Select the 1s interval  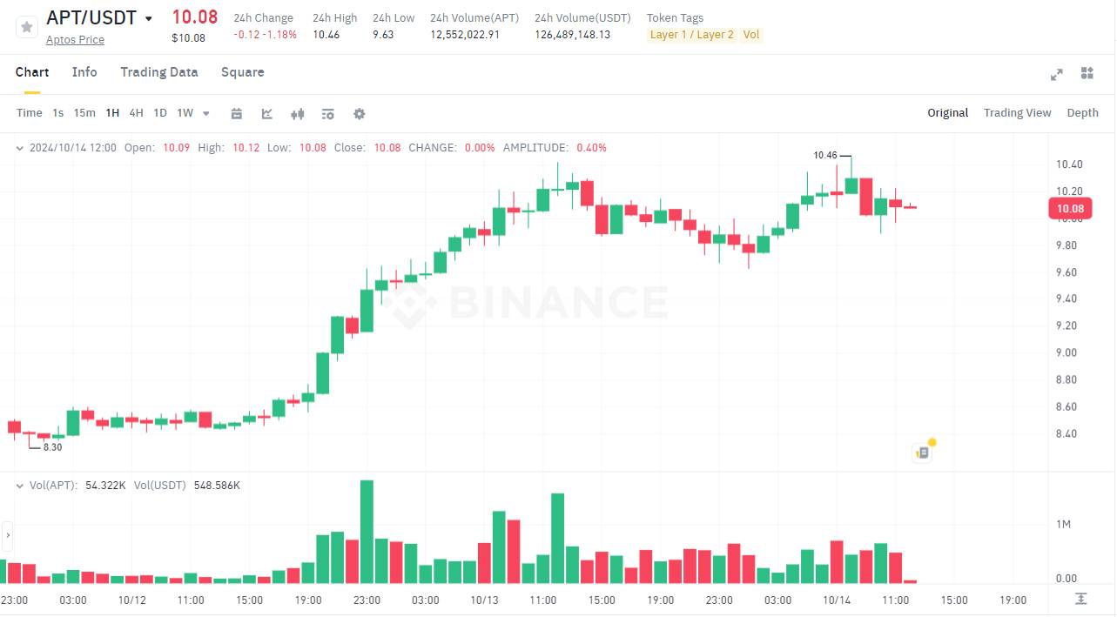point(58,113)
